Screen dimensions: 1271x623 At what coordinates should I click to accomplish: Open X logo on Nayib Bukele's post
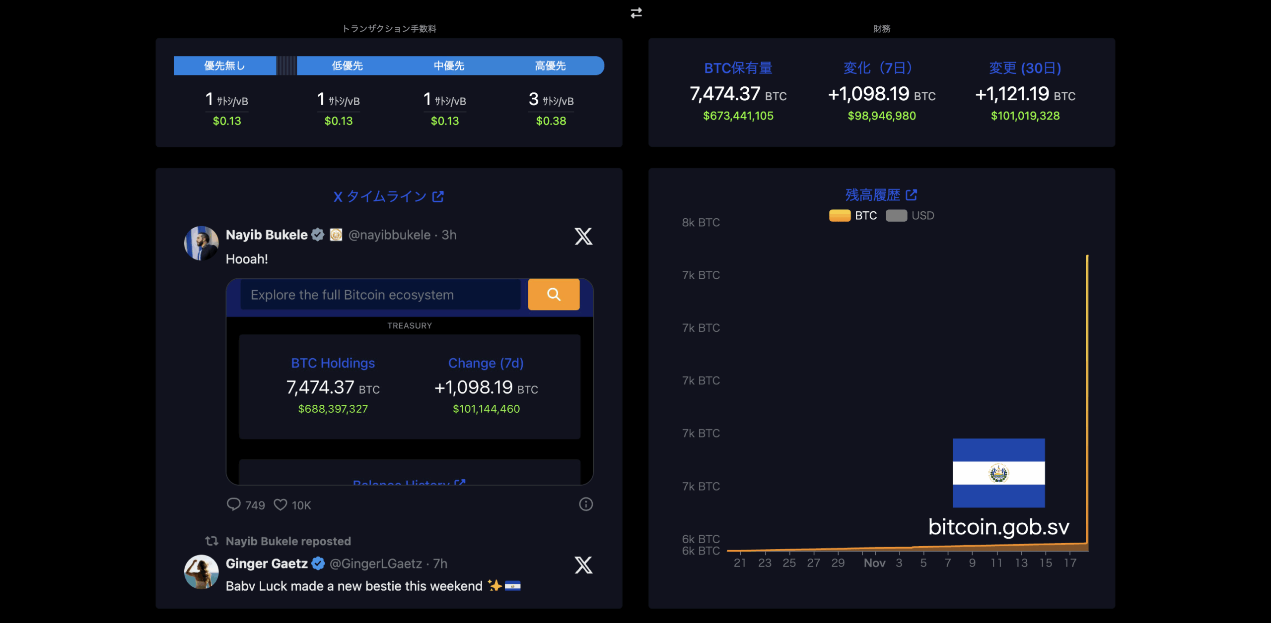583,236
